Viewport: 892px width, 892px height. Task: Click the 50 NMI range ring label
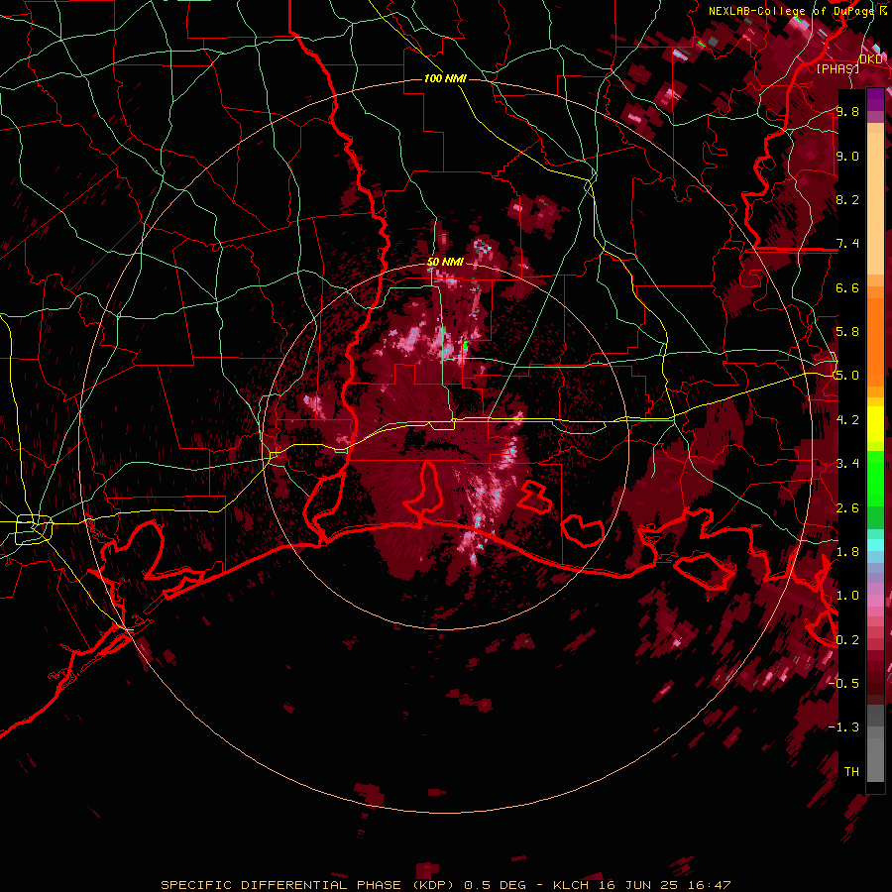tap(445, 262)
